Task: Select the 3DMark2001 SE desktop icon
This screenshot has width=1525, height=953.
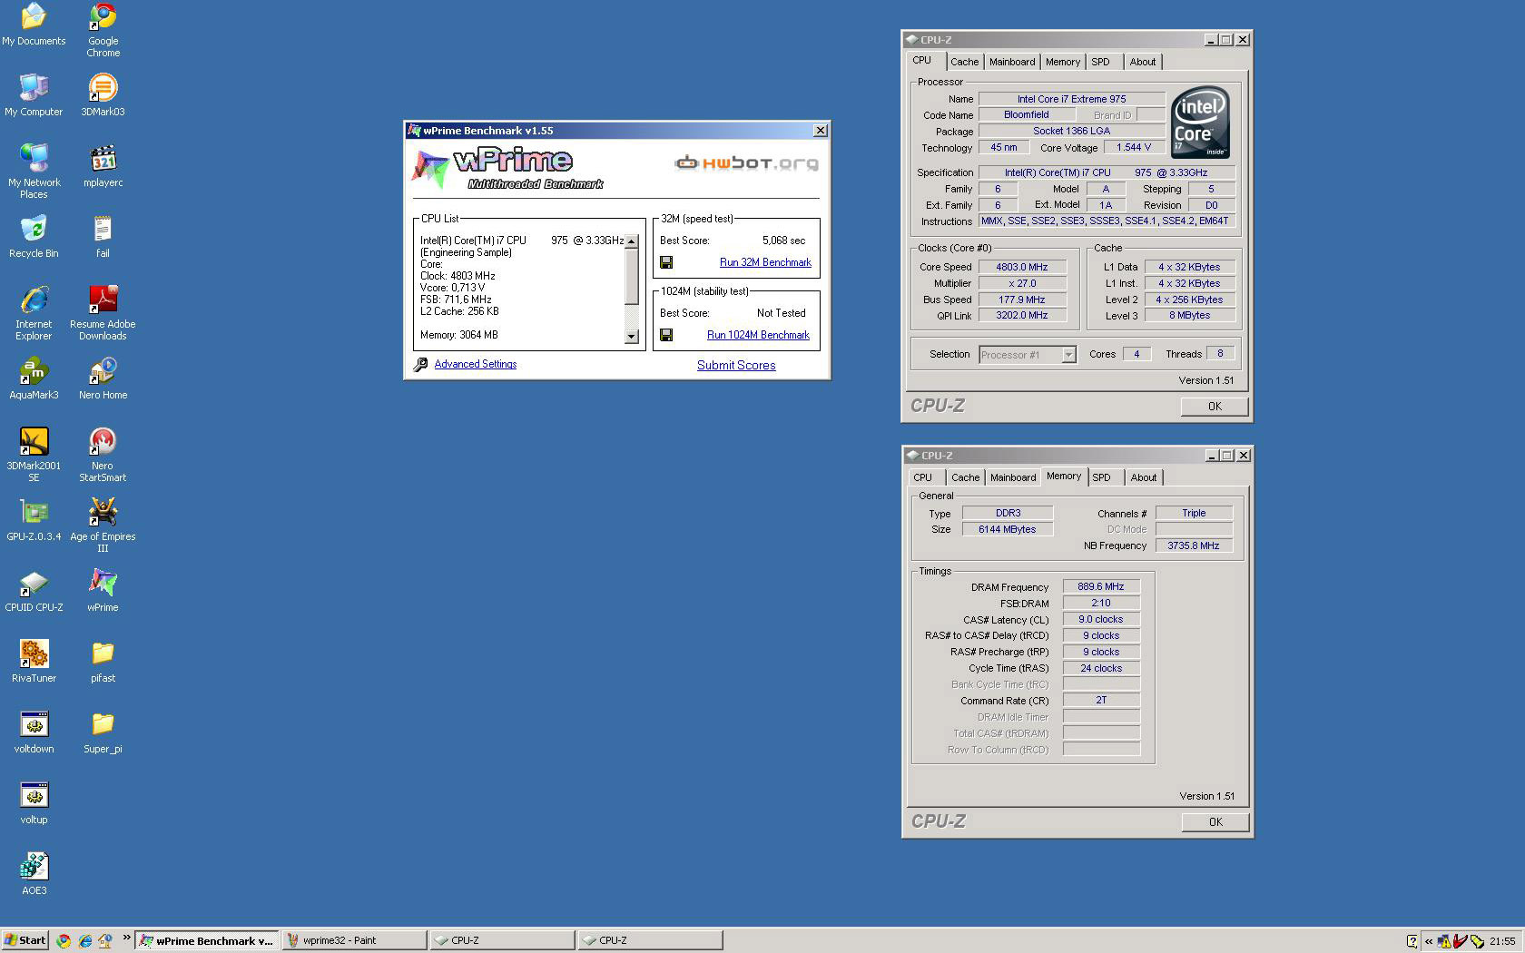Action: 34,455
